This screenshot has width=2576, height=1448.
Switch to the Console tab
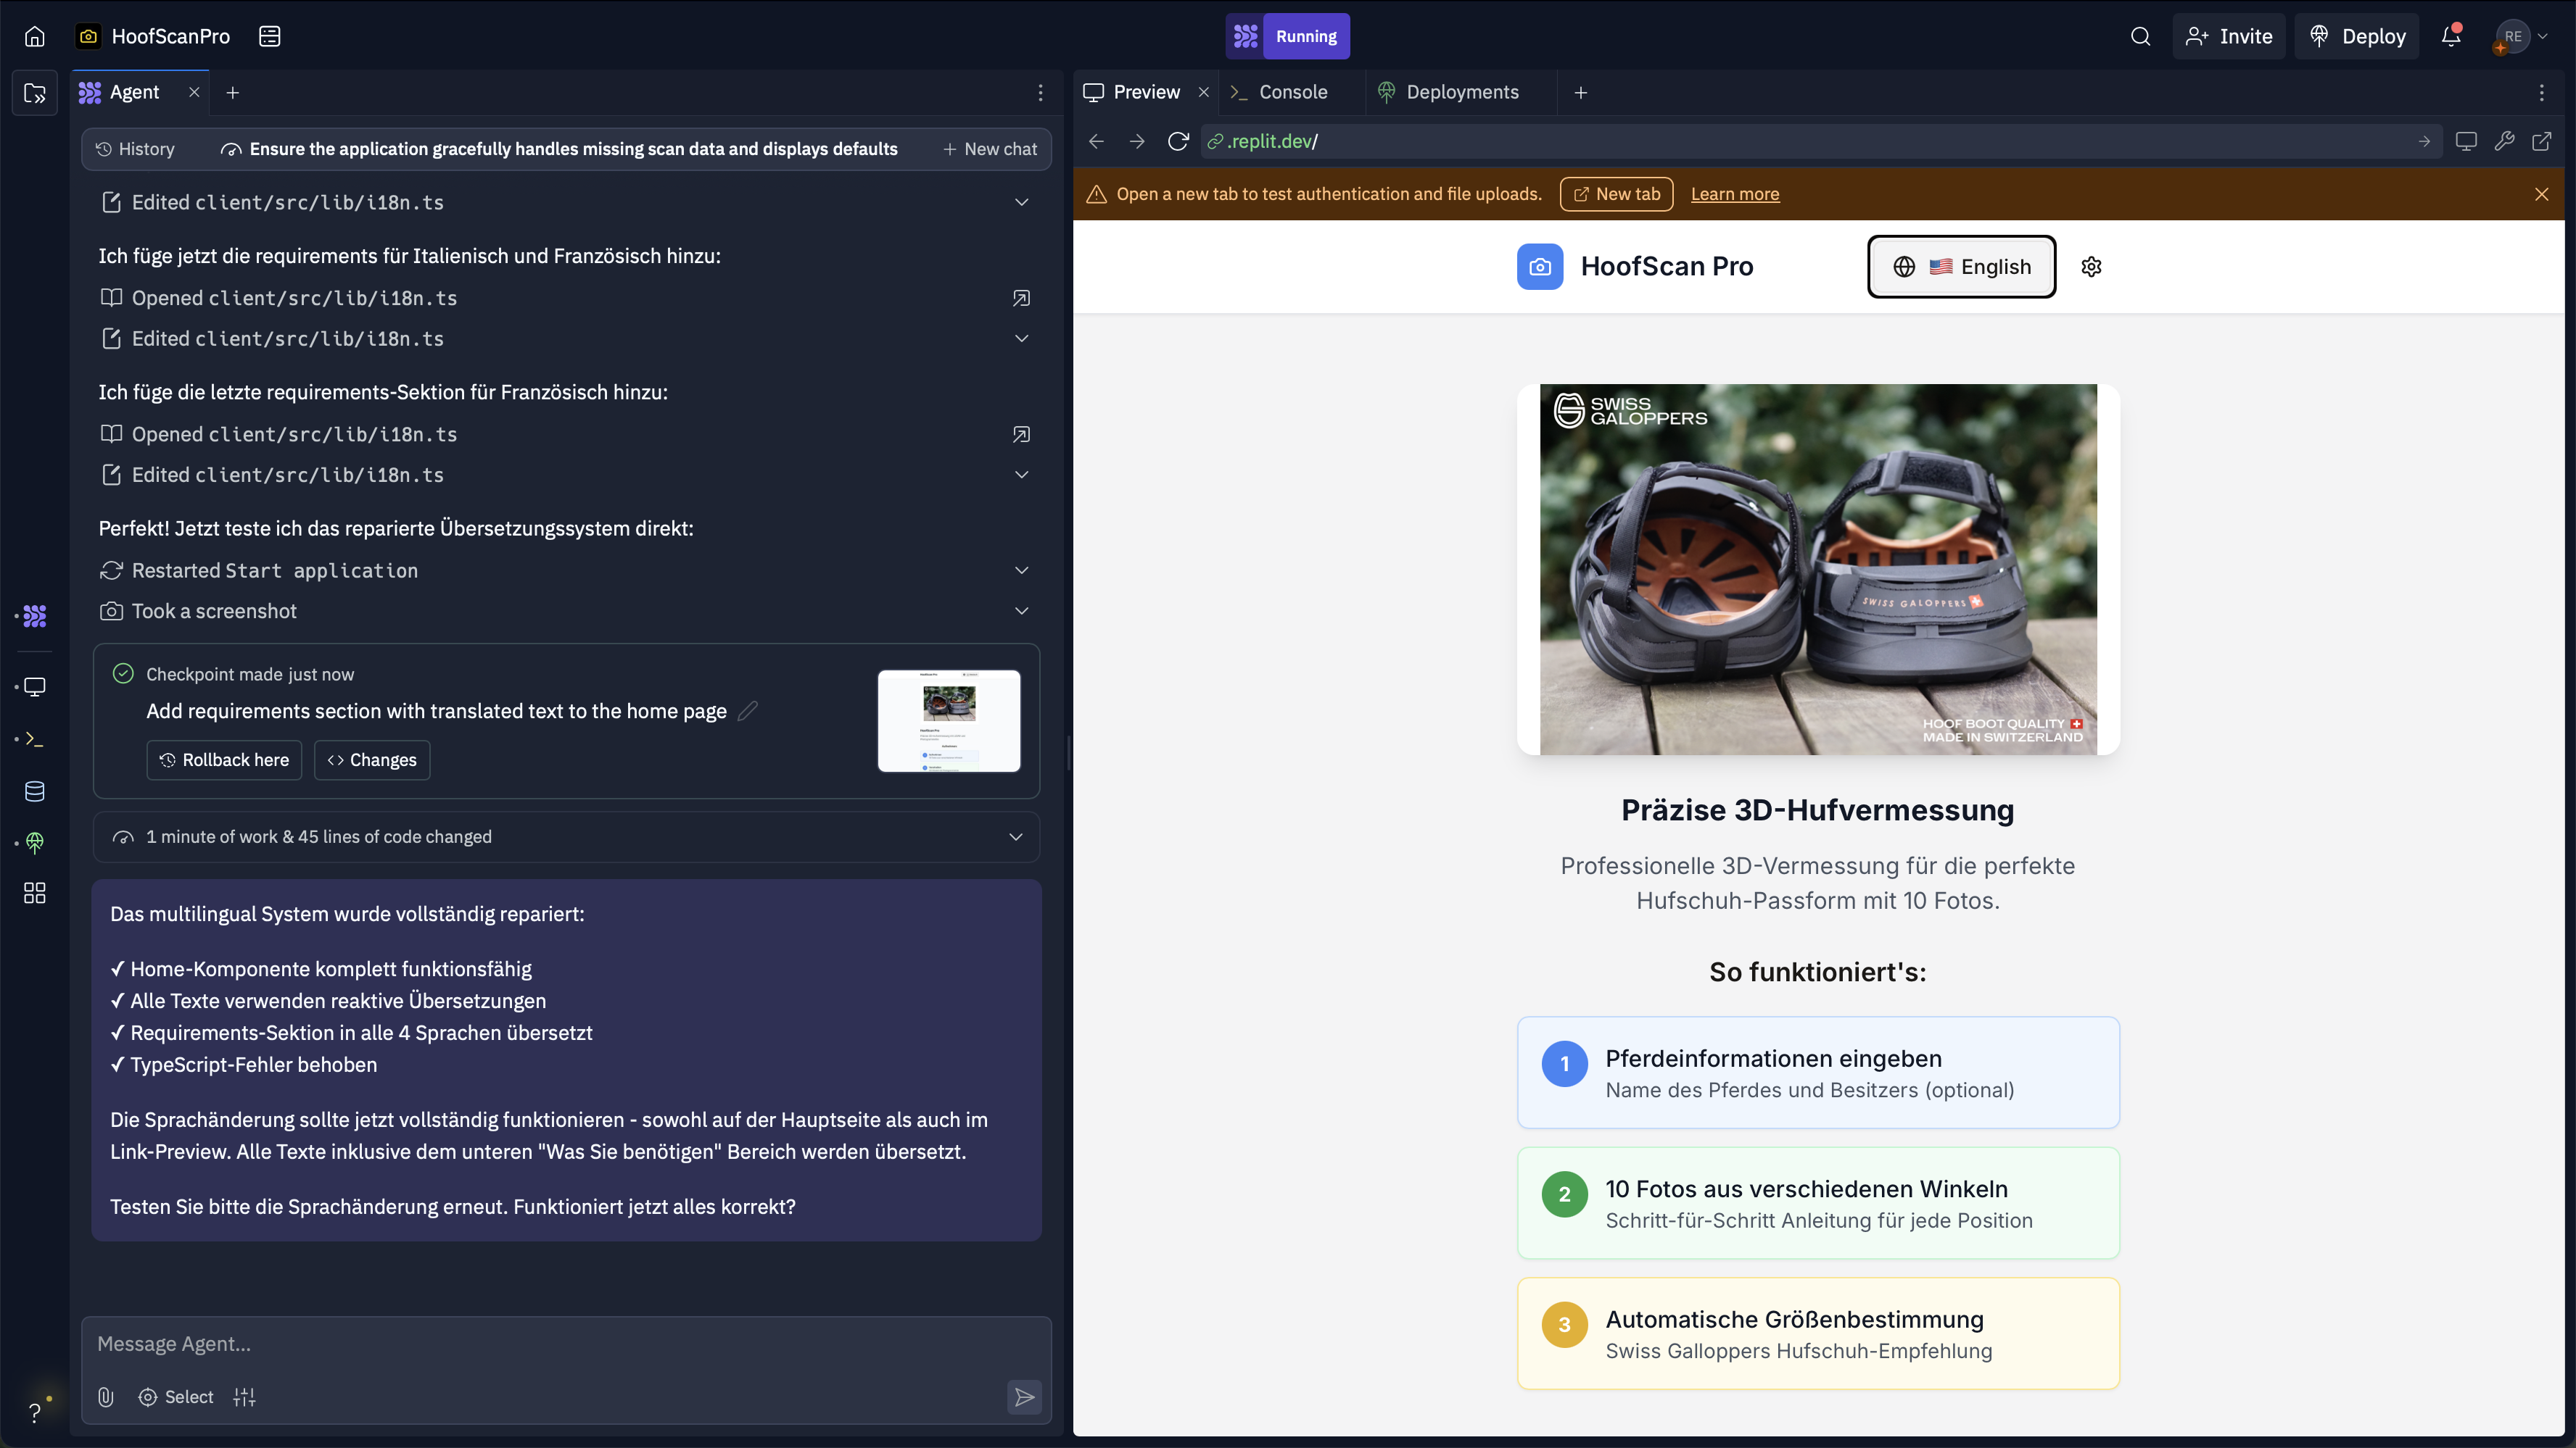(1292, 92)
